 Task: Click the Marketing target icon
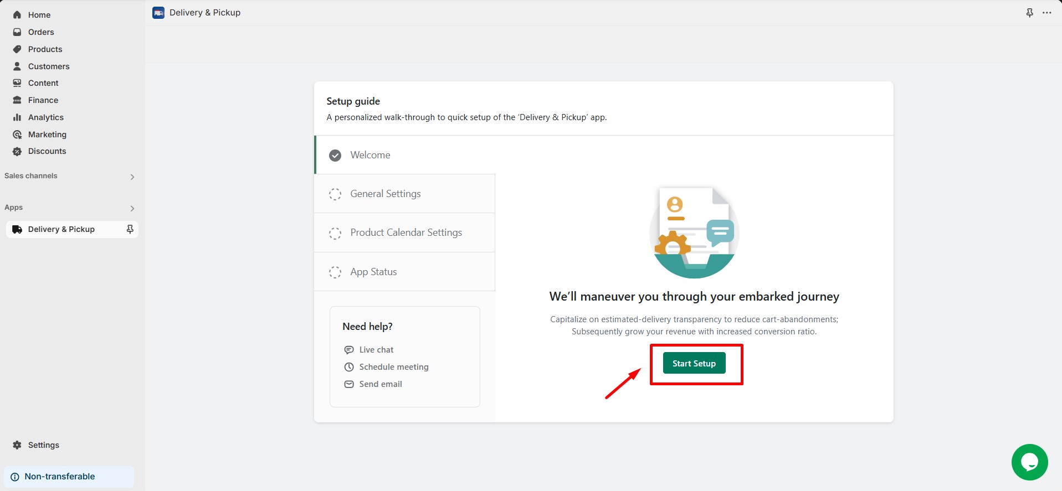tap(17, 135)
